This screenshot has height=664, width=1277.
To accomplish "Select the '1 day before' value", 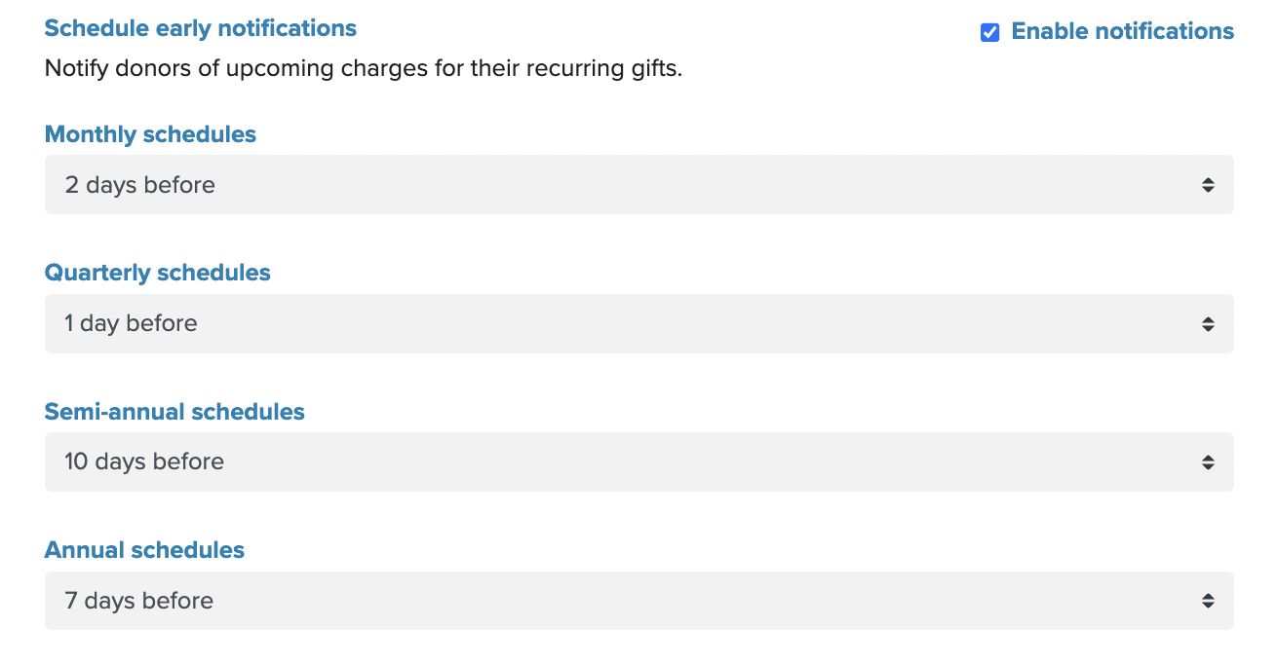I will tap(131, 323).
